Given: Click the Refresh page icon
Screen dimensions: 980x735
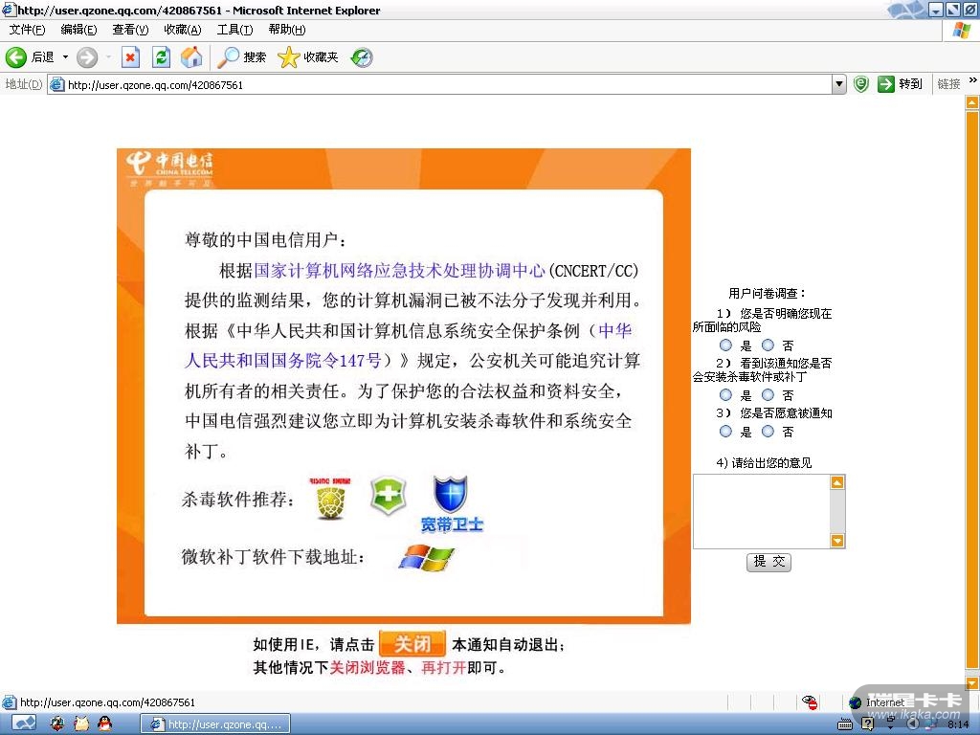Looking at the screenshot, I should [x=161, y=57].
